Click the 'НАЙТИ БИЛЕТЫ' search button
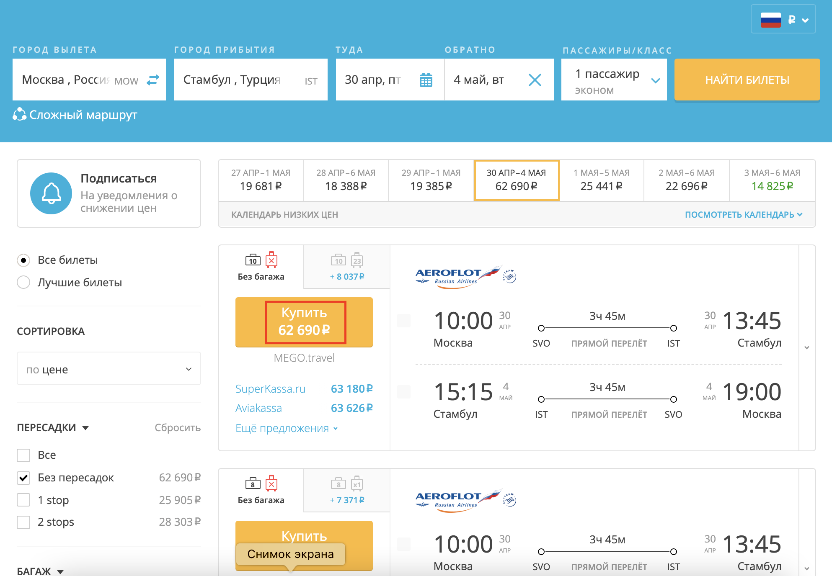Viewport: 832px width, 576px height. click(x=747, y=80)
